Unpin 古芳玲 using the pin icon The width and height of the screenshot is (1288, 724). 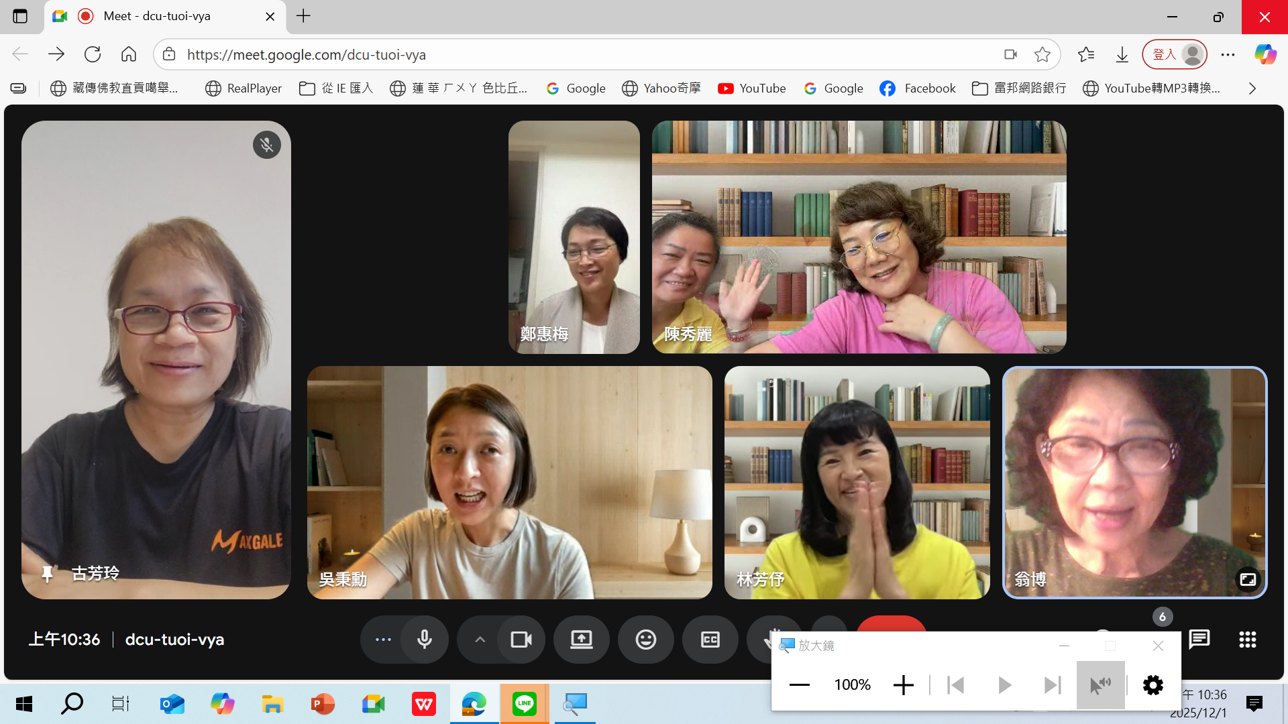(x=47, y=574)
